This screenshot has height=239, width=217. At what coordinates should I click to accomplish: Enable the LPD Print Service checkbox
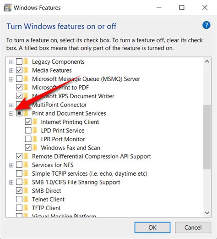(28, 130)
